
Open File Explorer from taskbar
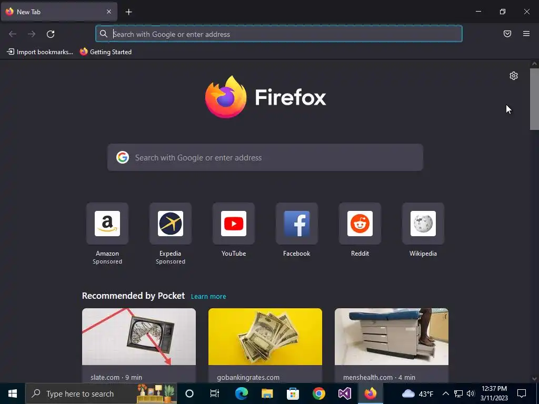[x=267, y=393]
